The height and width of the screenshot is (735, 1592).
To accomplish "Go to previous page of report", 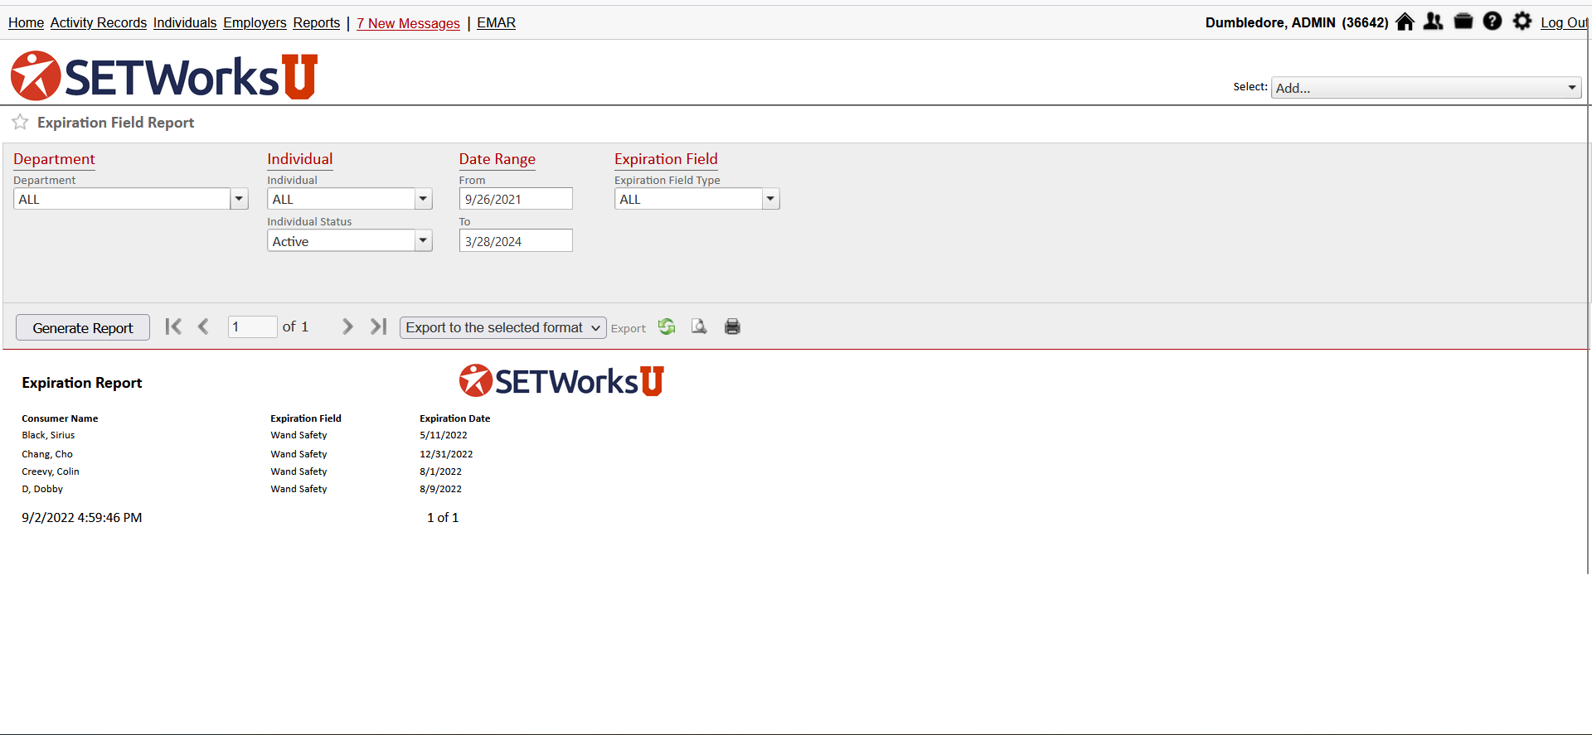I will click(203, 326).
